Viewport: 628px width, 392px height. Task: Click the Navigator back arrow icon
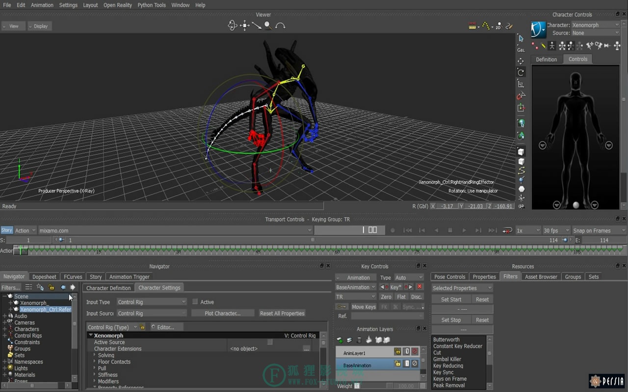(63, 288)
